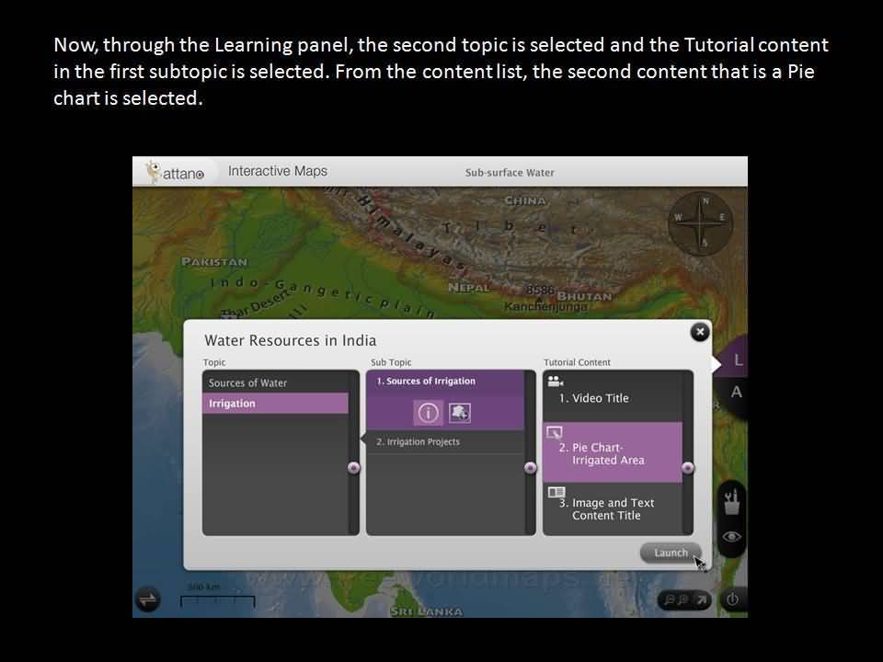Click the Launch button
This screenshot has height=662, width=883.
(x=671, y=553)
